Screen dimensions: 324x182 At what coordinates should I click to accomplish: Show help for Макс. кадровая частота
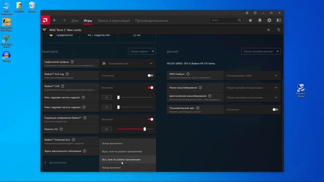pyautogui.click(x=84, y=107)
